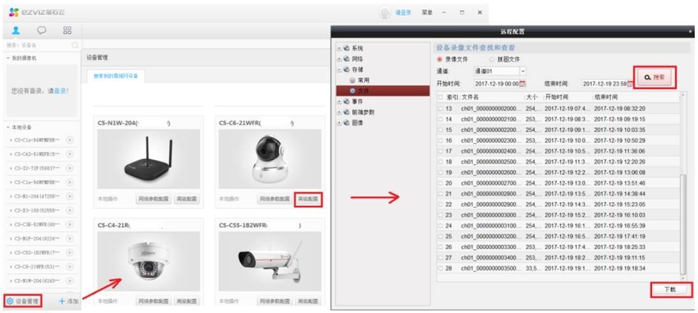
Task: Open the 菜单 menu in the title bar
Action: tap(427, 13)
